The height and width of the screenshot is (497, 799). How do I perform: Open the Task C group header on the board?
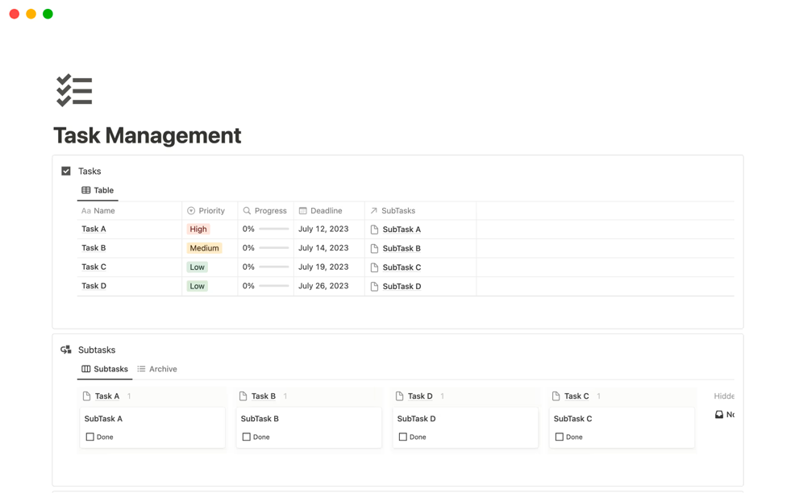pos(576,396)
